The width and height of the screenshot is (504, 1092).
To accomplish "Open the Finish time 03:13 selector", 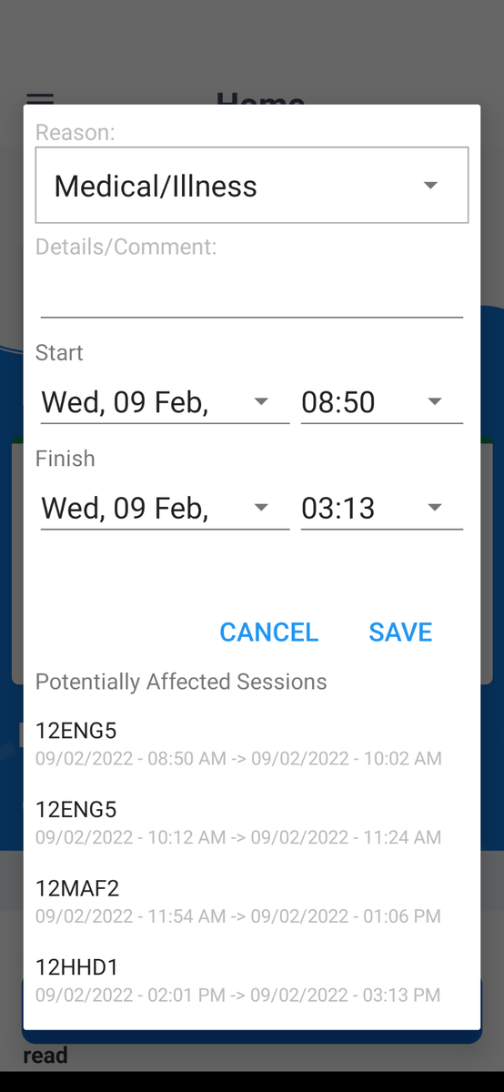I will [x=382, y=508].
